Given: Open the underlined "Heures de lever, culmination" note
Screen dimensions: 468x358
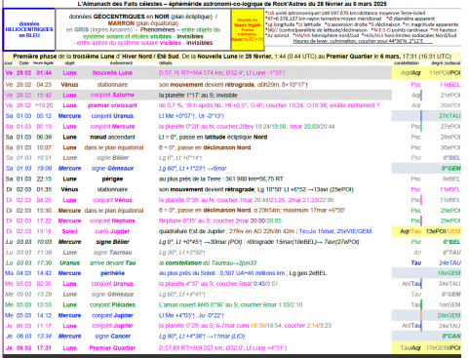Looking at the screenshot, I should click(363, 41).
